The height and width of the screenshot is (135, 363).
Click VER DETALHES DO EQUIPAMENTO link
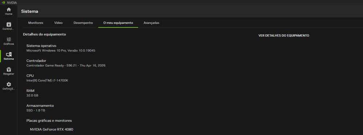[x=284, y=35]
